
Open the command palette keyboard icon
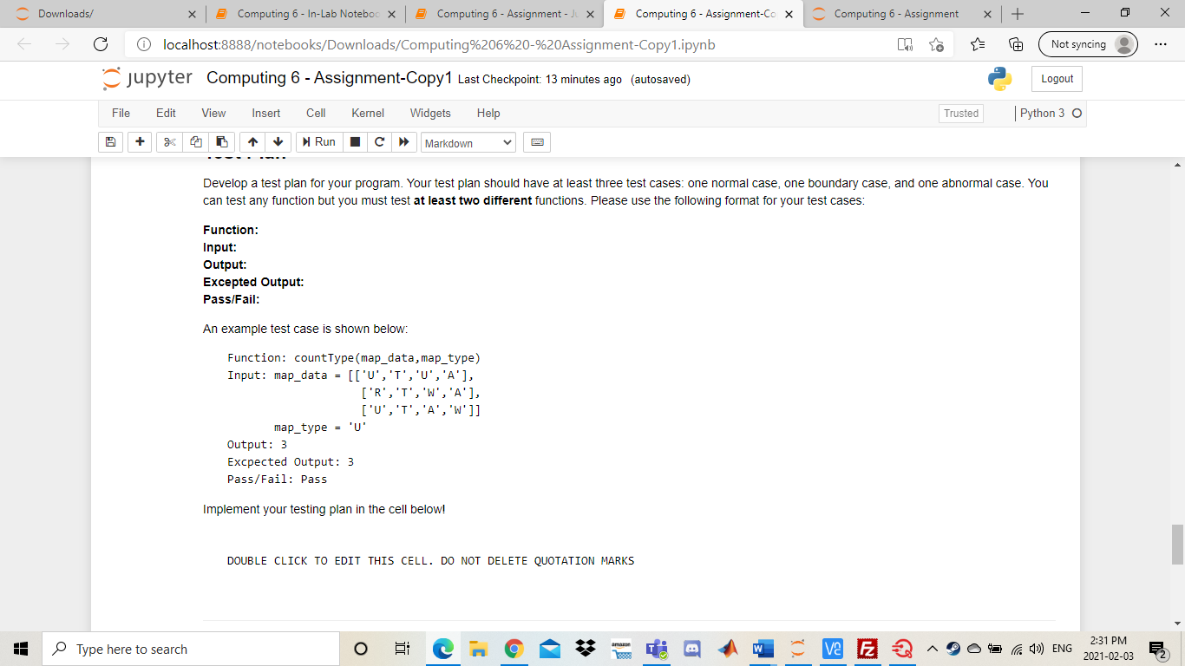(536, 141)
